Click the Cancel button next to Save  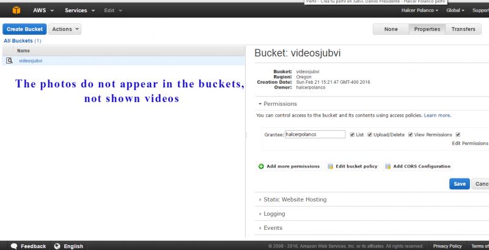pos(480,184)
